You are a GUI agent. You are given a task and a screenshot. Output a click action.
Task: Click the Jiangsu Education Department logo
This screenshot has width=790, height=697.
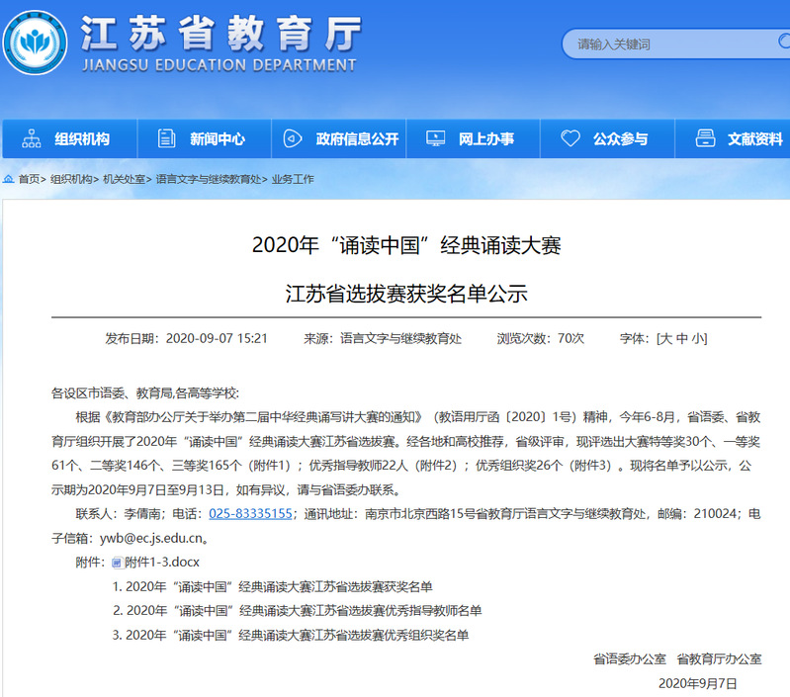36,43
